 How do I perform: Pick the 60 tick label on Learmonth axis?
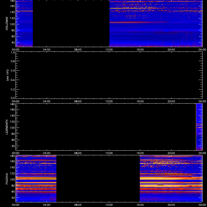tap(13, 140)
